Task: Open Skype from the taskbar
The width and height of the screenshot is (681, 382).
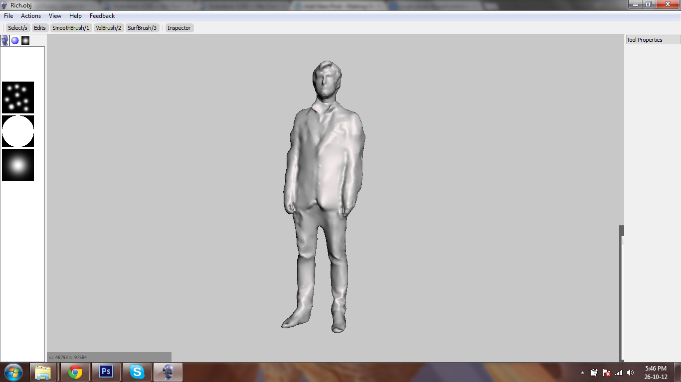Action: tap(137, 372)
